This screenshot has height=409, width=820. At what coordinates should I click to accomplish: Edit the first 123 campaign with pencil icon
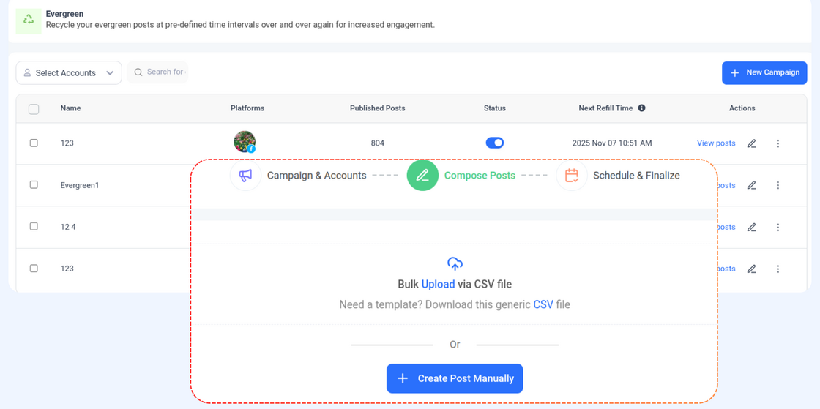click(x=751, y=143)
